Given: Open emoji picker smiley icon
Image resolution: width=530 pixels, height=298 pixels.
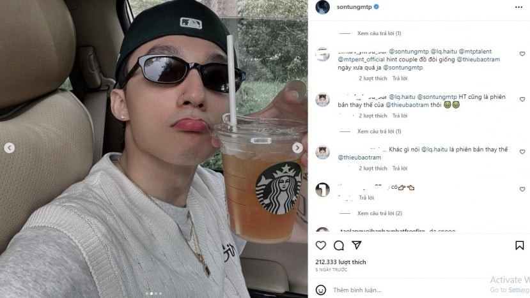Looking at the screenshot, I should click(x=320, y=290).
